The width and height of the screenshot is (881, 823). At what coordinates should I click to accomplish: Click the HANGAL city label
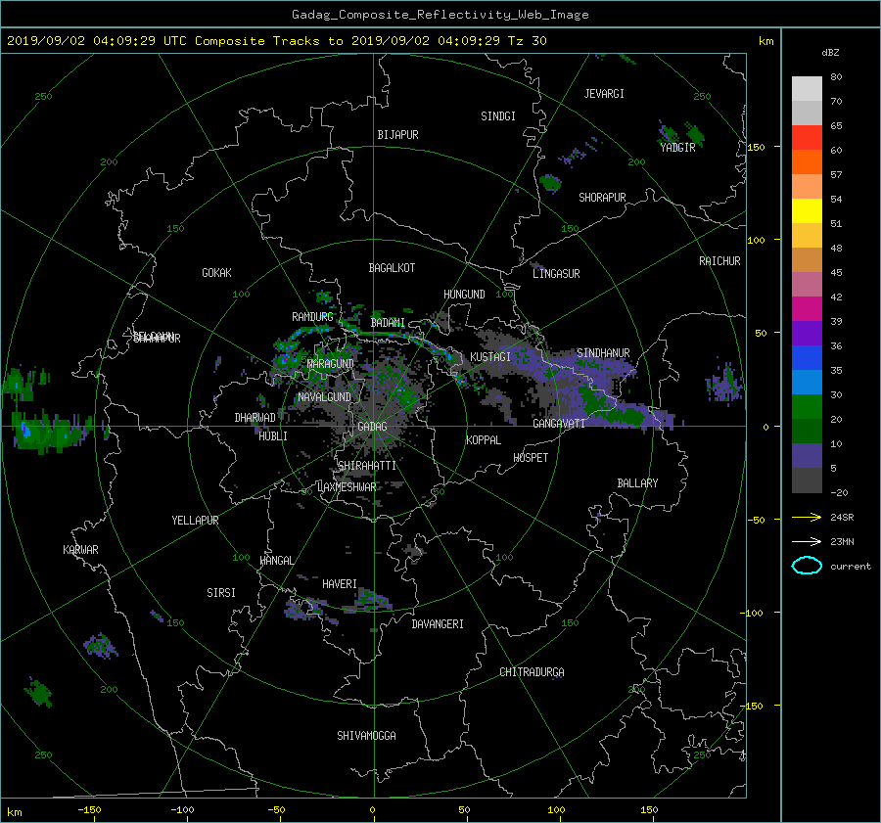click(x=277, y=561)
